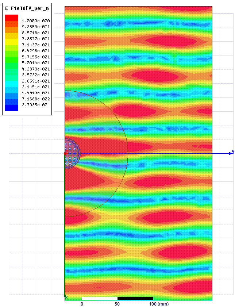Screen dimensions: 235x307
Task: Click legend value 8.5718e-001
Action: [x=36, y=33]
